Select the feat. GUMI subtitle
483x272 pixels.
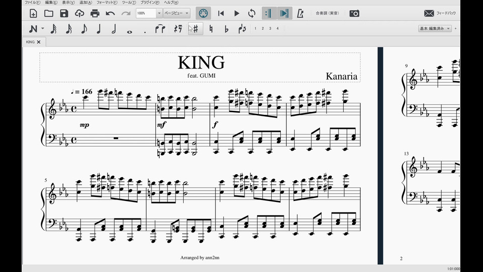(x=201, y=76)
